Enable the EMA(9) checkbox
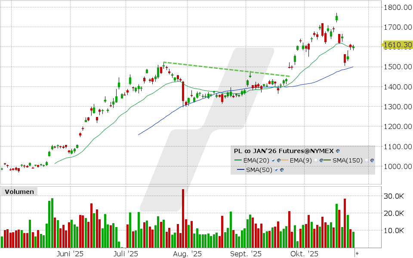The image size is (413, 258). [315, 160]
